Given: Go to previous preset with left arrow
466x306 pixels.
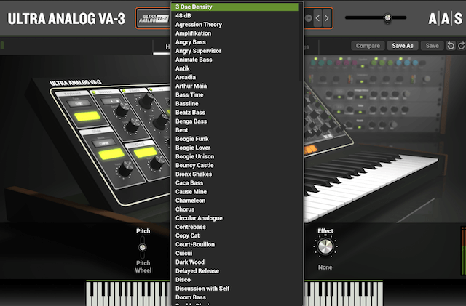Looking at the screenshot, I should [x=317, y=18].
